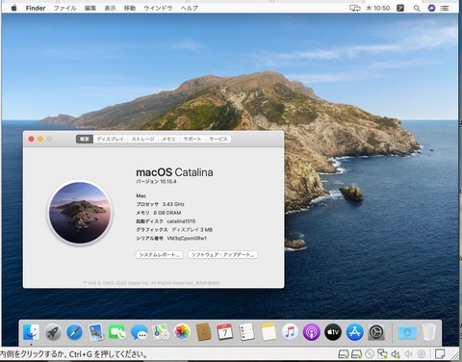Switch to the ストレージ tab
Viewport: 462px width, 362px height.
pyautogui.click(x=143, y=139)
